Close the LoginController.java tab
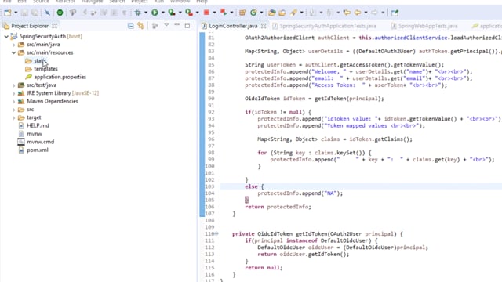502x282 pixels. point(264,26)
